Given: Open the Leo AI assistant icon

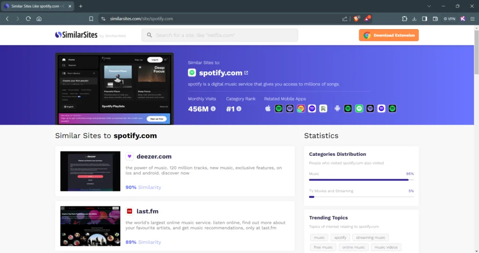Looking at the screenshot, I should pos(463,19).
